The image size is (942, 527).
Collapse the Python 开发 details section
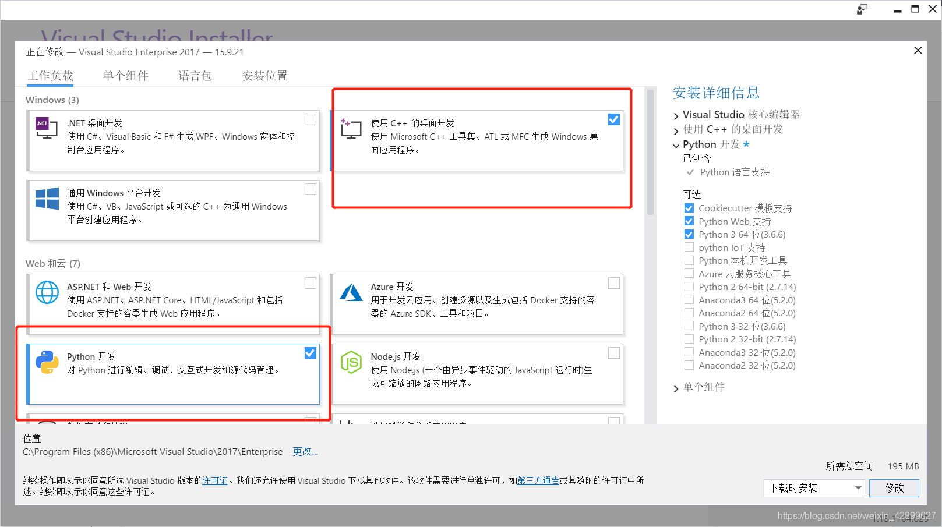(676, 146)
